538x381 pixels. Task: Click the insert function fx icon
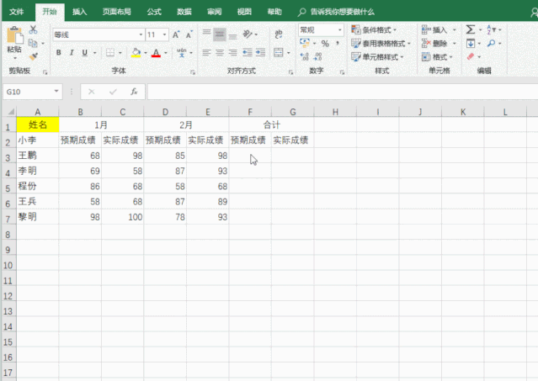point(134,92)
